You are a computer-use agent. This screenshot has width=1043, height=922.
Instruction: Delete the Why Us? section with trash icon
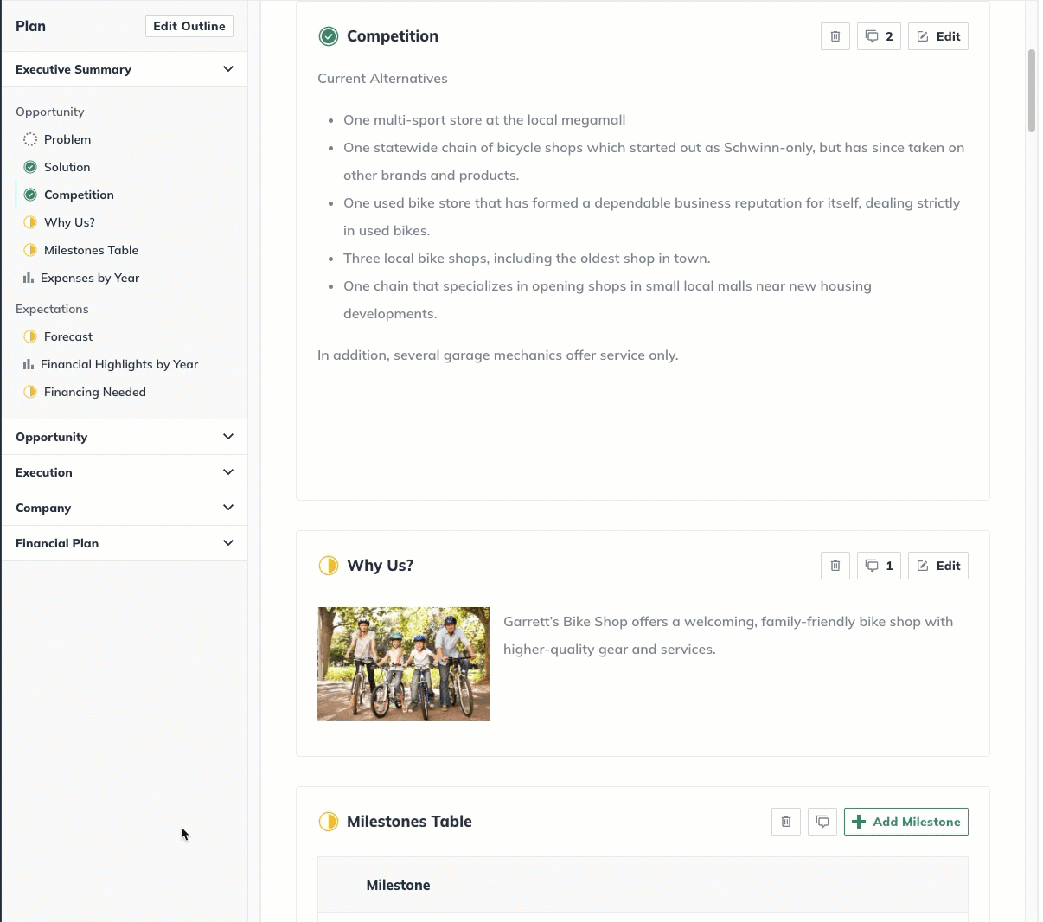coord(835,566)
